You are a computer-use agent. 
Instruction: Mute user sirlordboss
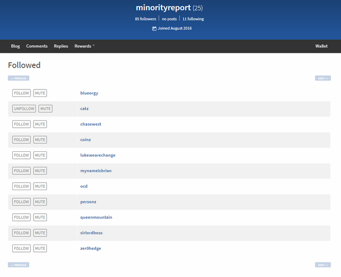[x=40, y=233]
